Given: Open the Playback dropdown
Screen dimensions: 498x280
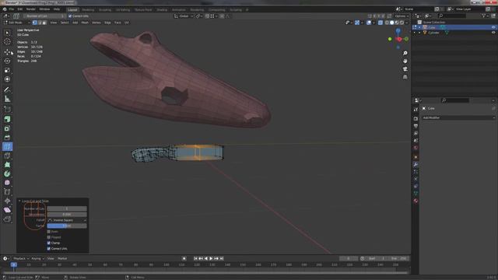Looking at the screenshot, I should click(x=21, y=258).
